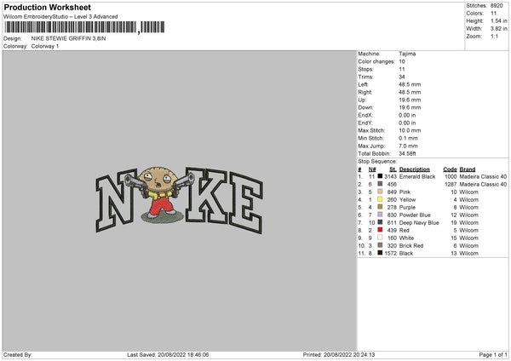This screenshot has height=361, width=511.
Task: Click the Stitches value 8920
Action: 497,6
